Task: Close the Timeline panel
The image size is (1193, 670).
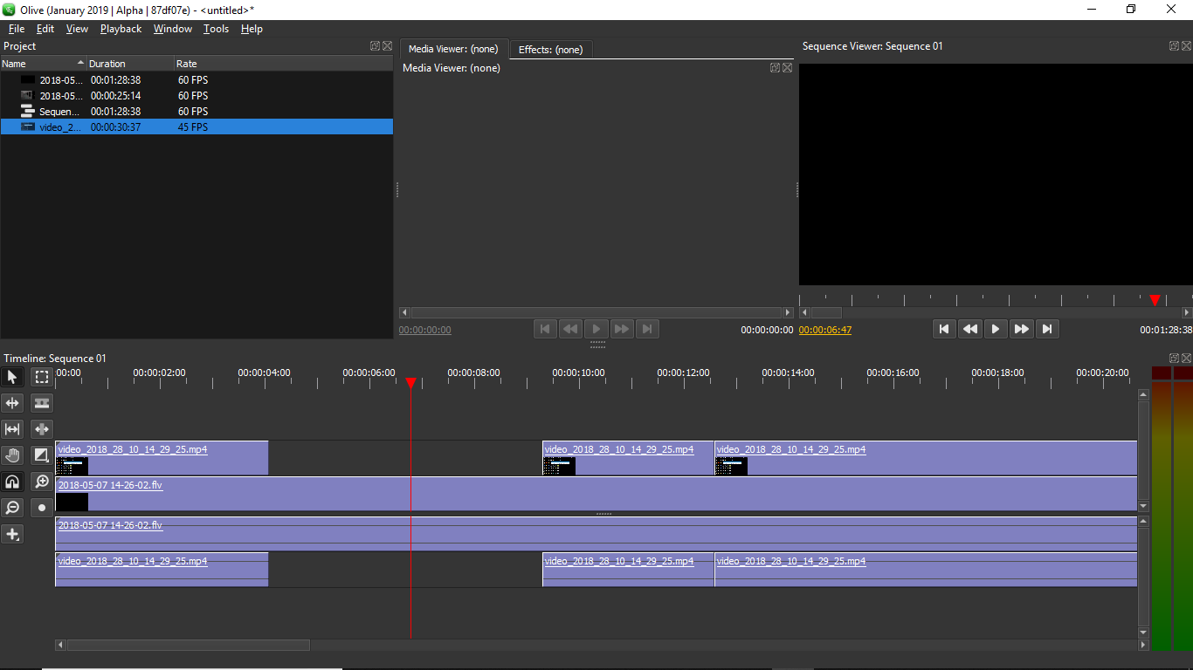Action: [x=1187, y=359]
